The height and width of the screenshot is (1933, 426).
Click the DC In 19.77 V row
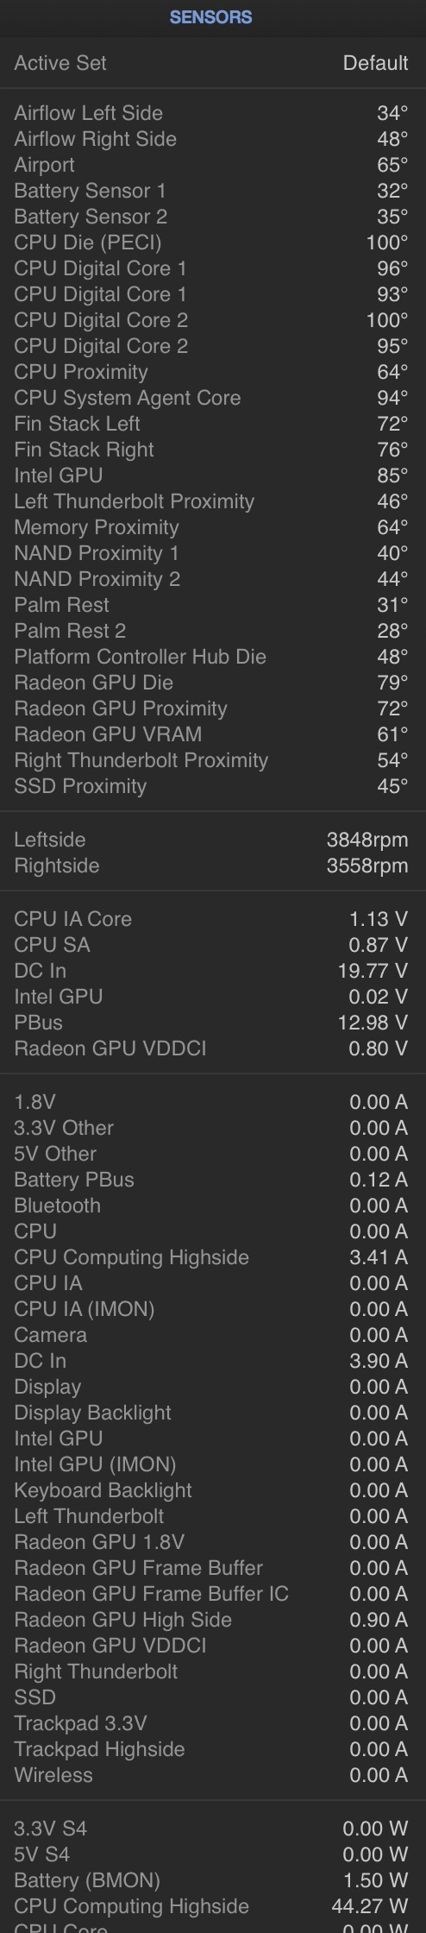pyautogui.click(x=213, y=971)
